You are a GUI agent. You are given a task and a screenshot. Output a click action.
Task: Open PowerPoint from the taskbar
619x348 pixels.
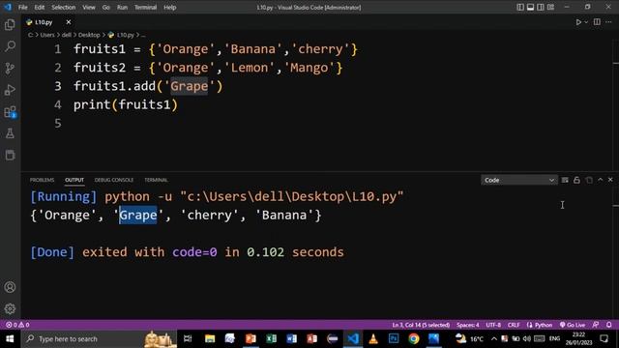(251, 338)
